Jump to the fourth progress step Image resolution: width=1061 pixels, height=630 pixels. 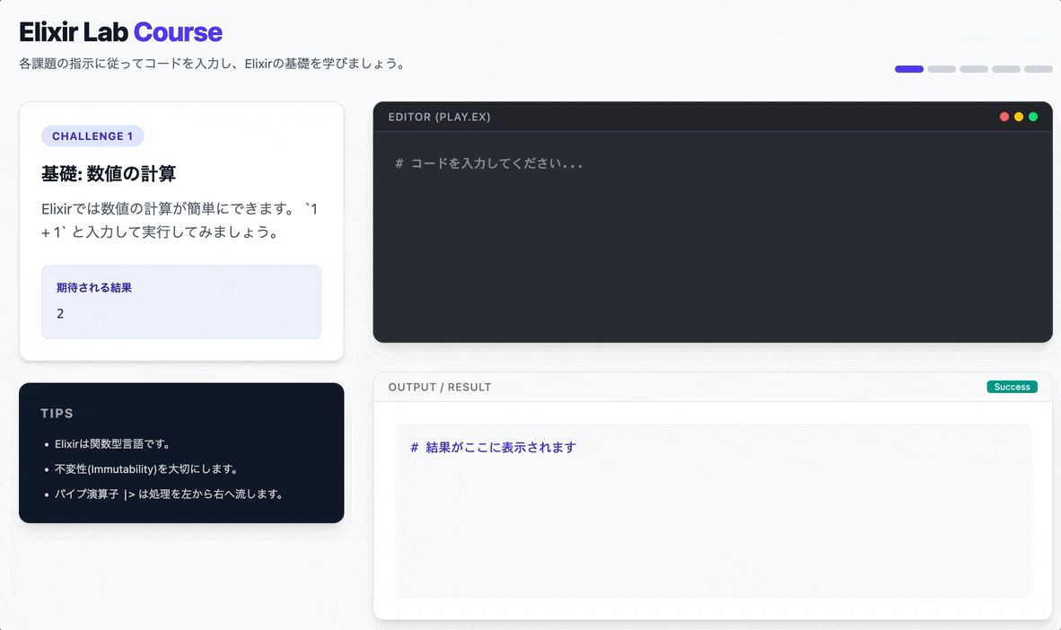point(1005,68)
